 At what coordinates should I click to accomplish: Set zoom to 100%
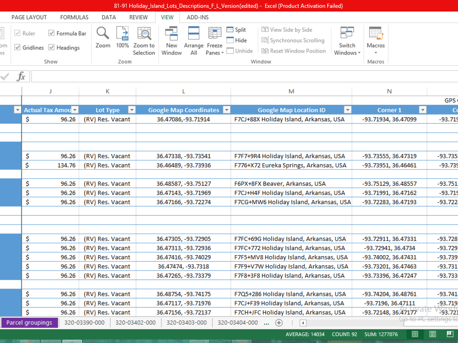point(122,38)
